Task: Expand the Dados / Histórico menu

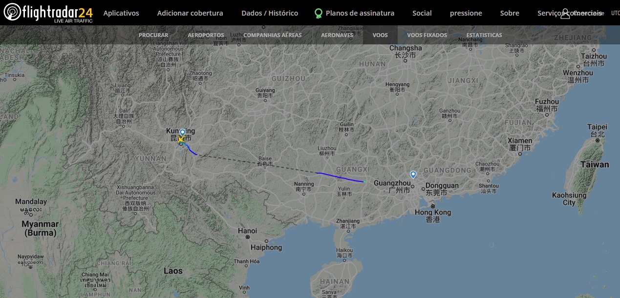Action: coord(270,13)
